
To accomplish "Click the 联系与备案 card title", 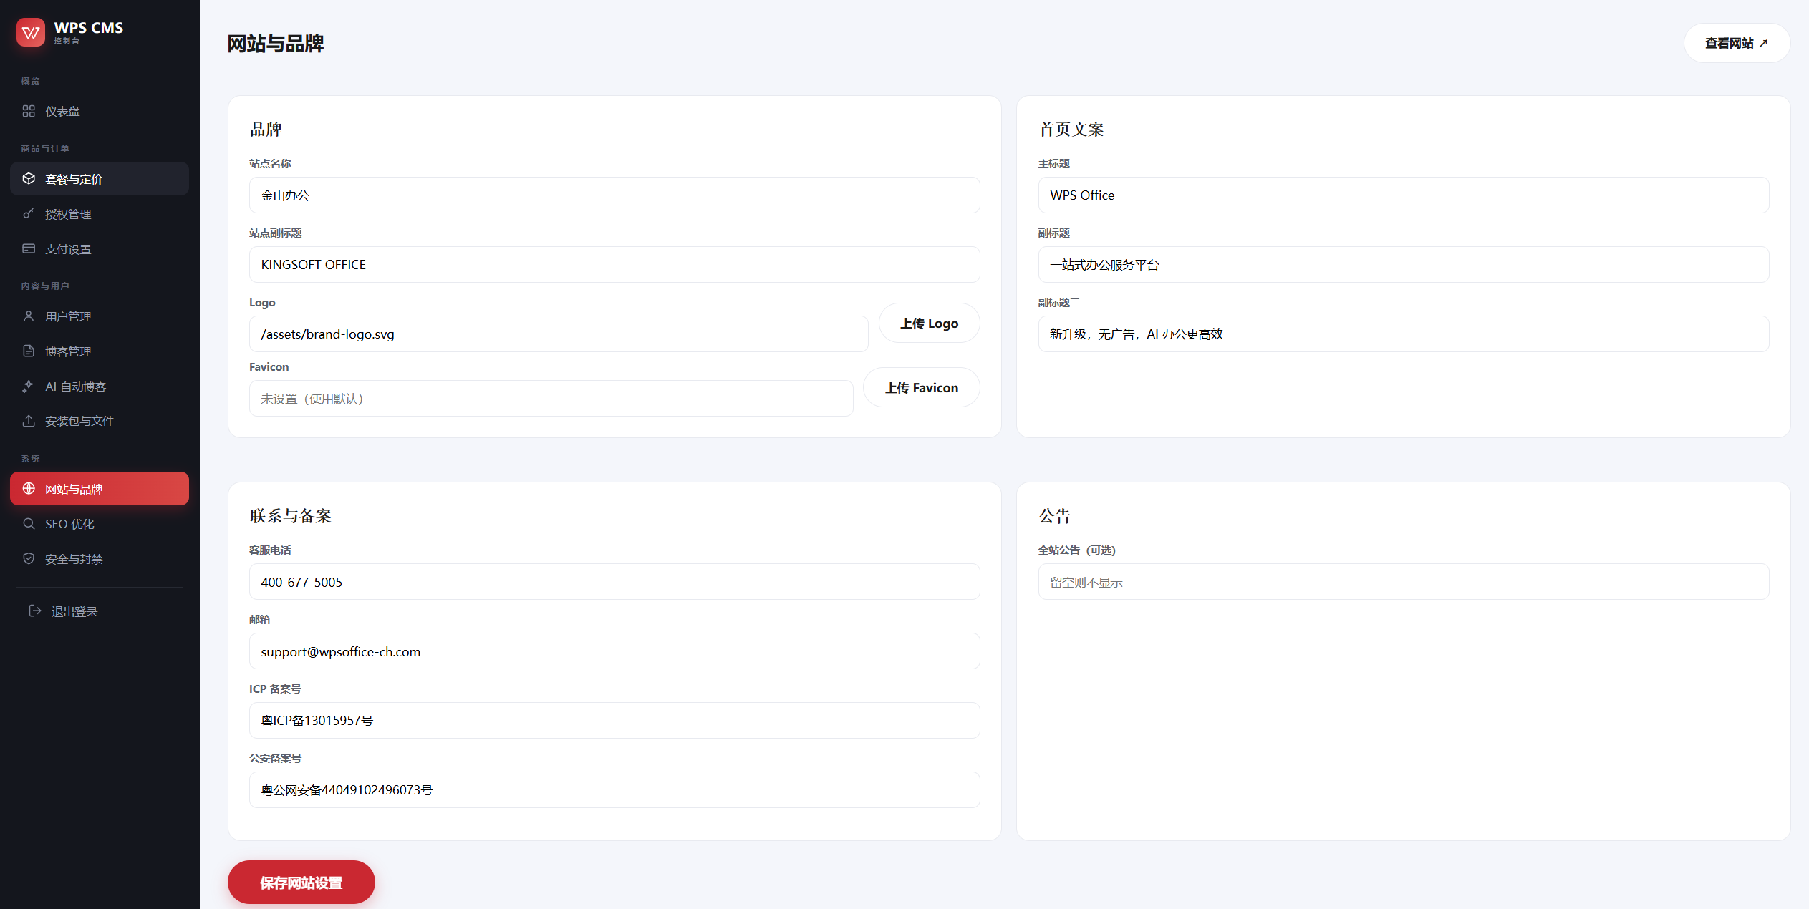I will pyautogui.click(x=290, y=516).
